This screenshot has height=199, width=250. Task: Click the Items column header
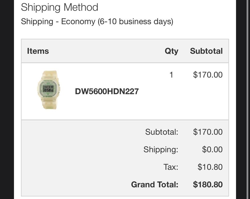click(x=38, y=51)
